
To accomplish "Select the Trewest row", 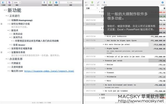I will coord(125,73).
